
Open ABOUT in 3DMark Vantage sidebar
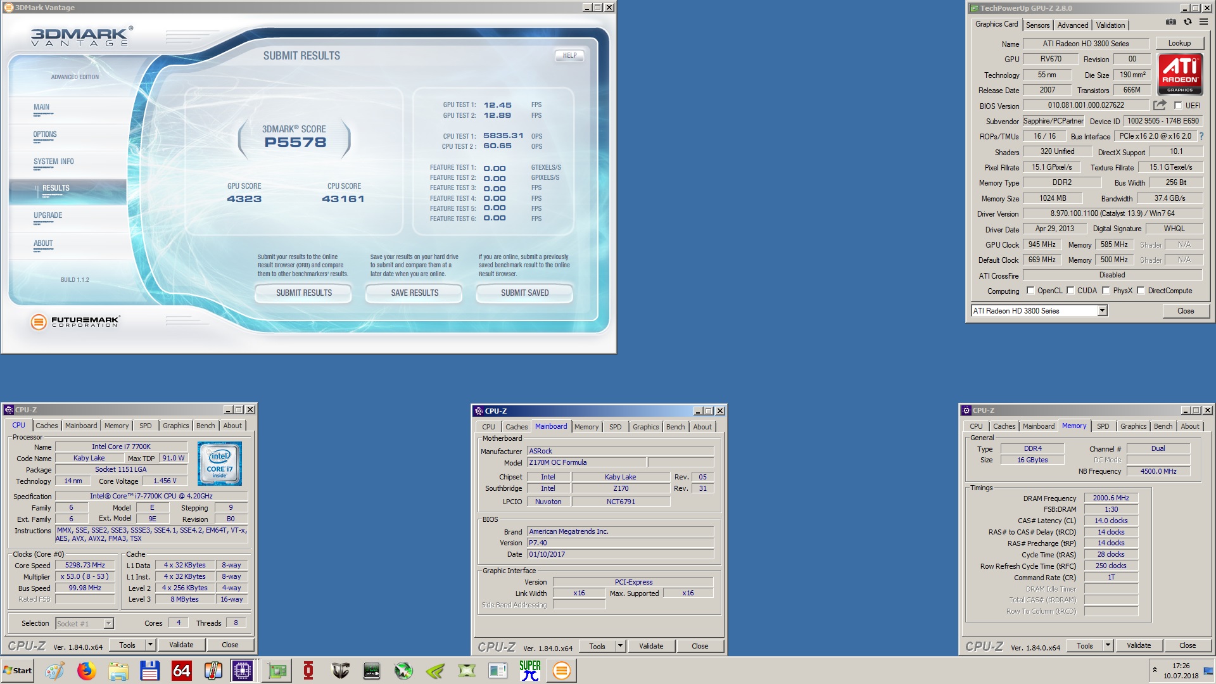coord(43,243)
